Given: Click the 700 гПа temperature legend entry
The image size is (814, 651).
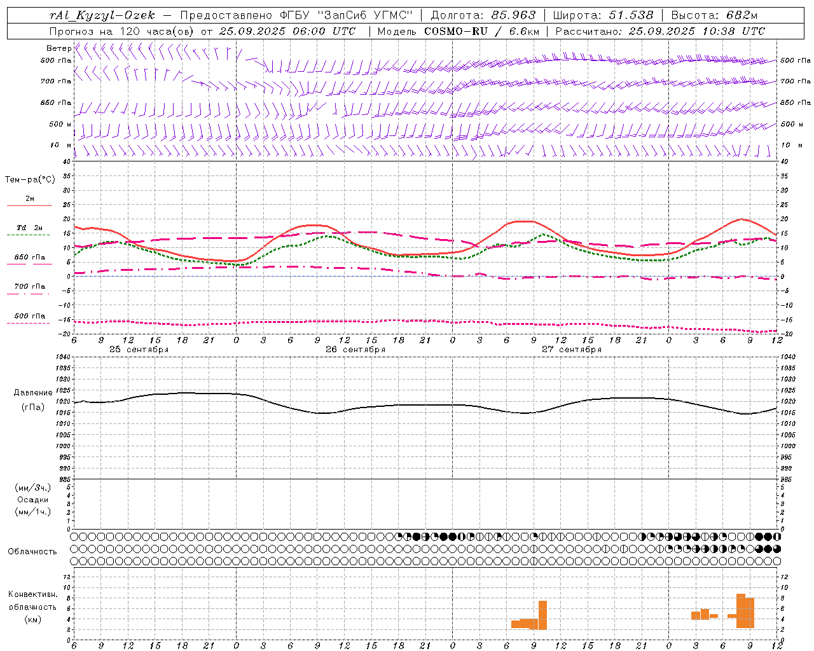Looking at the screenshot, I should coord(29,287).
